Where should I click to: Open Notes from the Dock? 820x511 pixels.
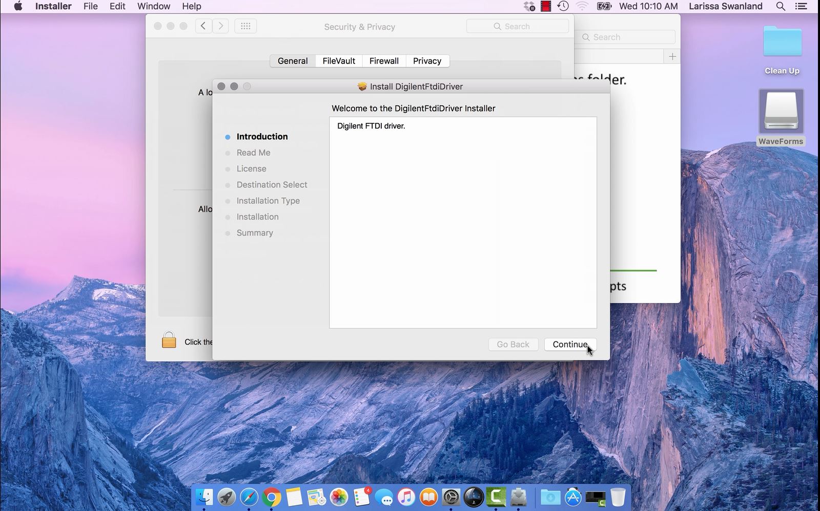tap(294, 497)
